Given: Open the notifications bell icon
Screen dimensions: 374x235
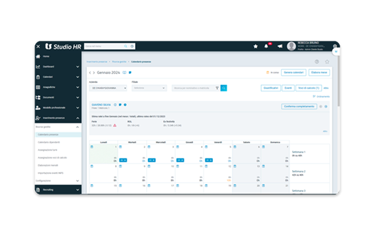Looking at the screenshot, I should pos(266,46).
